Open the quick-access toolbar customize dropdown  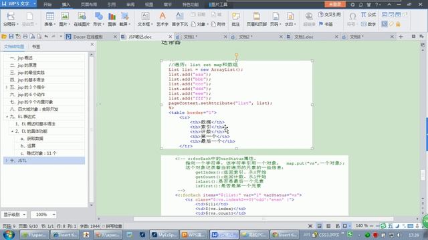pyautogui.click(x=61, y=37)
